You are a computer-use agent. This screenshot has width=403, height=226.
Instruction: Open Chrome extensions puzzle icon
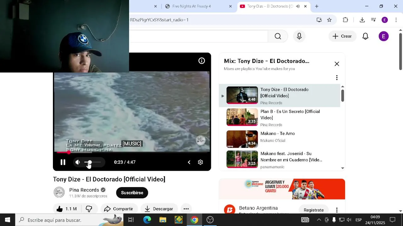pyautogui.click(x=345, y=20)
